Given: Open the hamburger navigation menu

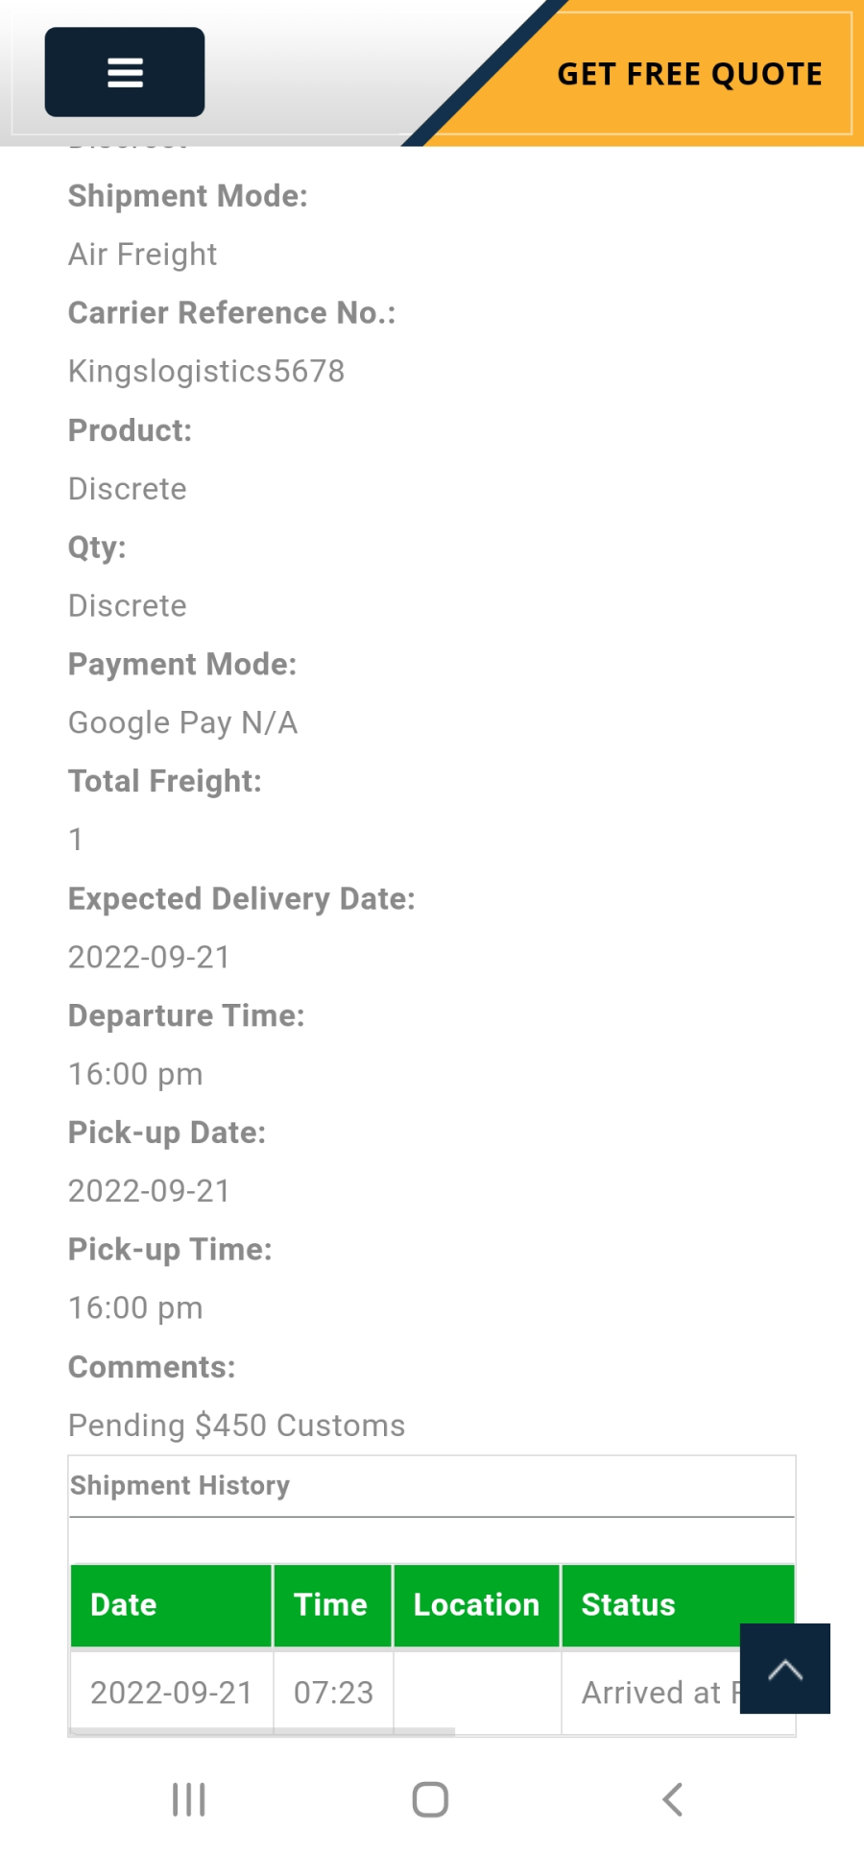Looking at the screenshot, I should [125, 72].
